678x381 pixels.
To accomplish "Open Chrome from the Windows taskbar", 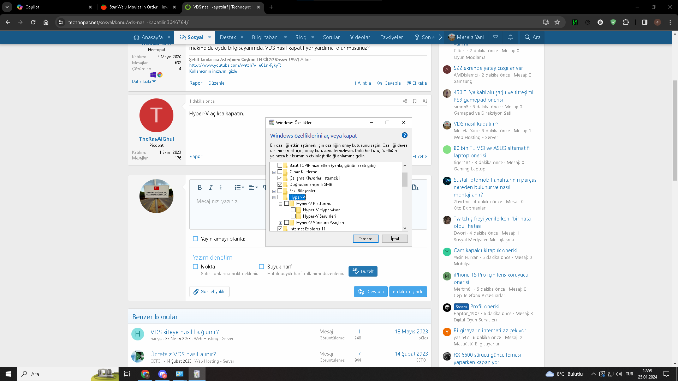I will pos(145,374).
